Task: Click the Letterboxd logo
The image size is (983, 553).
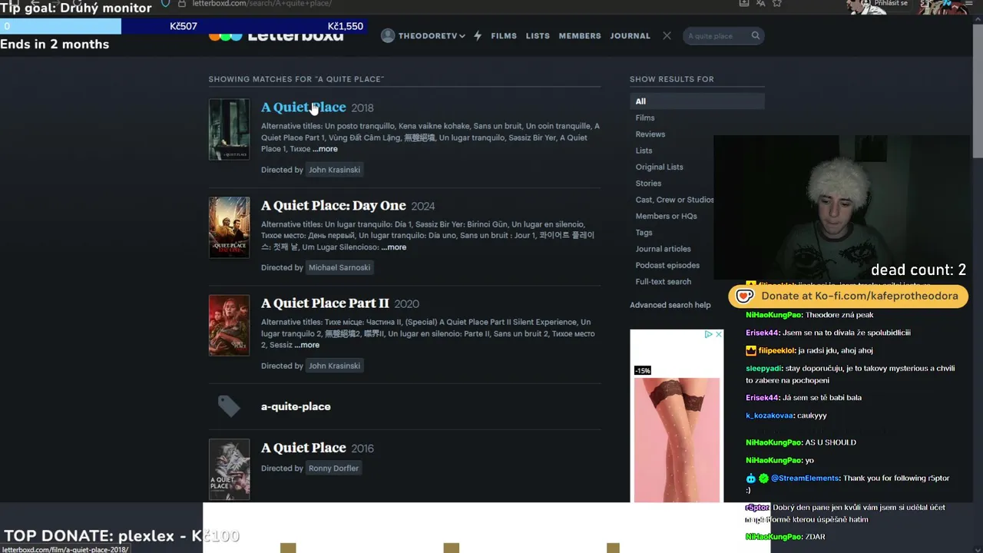Action: tap(276, 35)
